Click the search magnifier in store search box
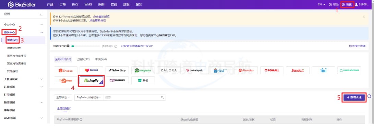 [162, 97]
